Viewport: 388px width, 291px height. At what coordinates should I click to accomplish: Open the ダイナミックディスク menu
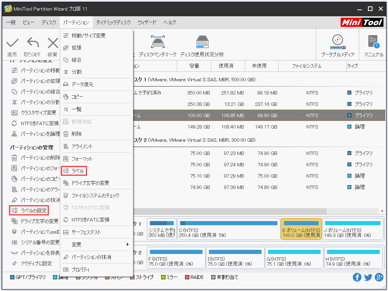(113, 22)
